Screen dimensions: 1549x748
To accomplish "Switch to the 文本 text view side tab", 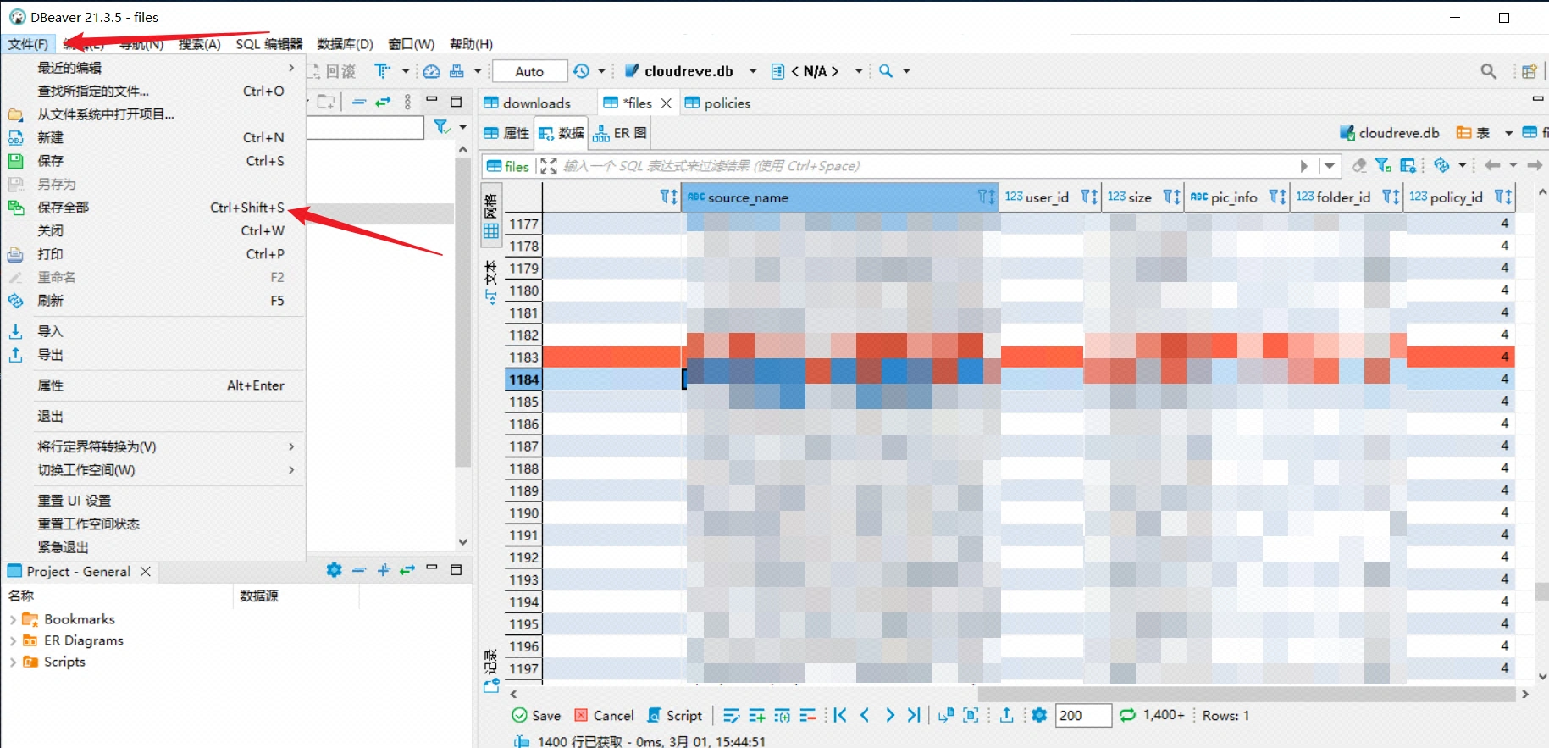I will coord(491,283).
